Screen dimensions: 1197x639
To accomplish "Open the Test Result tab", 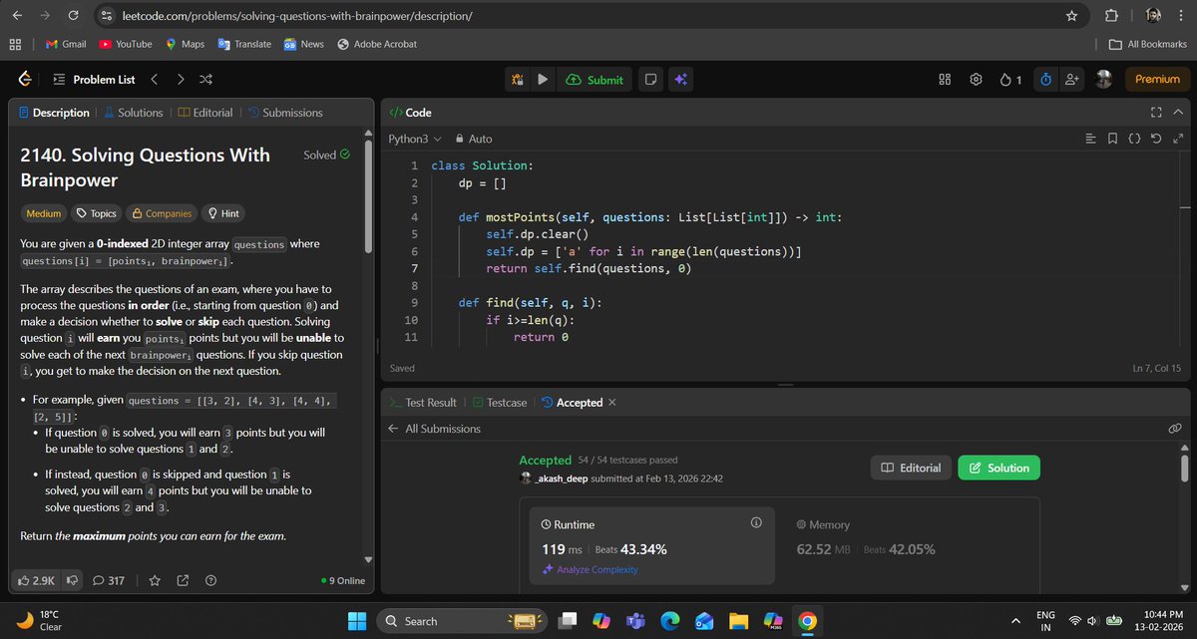I will [x=422, y=403].
